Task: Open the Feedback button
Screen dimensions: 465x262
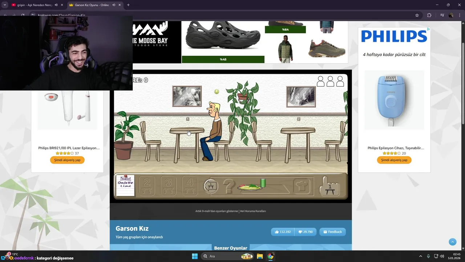Action: 332,232
